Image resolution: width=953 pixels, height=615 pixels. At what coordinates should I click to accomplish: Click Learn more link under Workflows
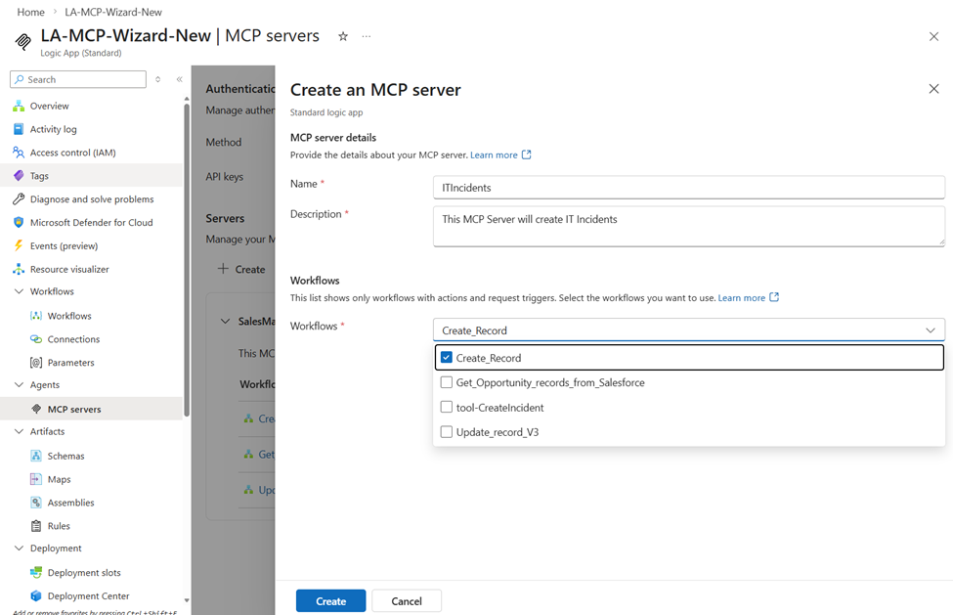(748, 298)
